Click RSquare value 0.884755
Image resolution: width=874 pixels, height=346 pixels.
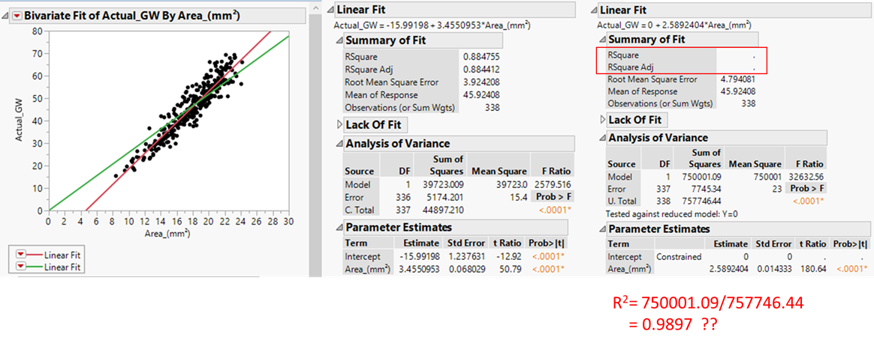click(480, 56)
